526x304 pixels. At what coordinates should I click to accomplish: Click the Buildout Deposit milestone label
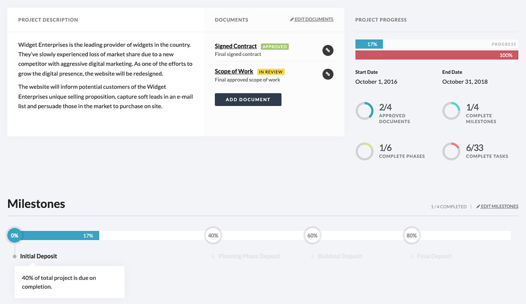340,256
